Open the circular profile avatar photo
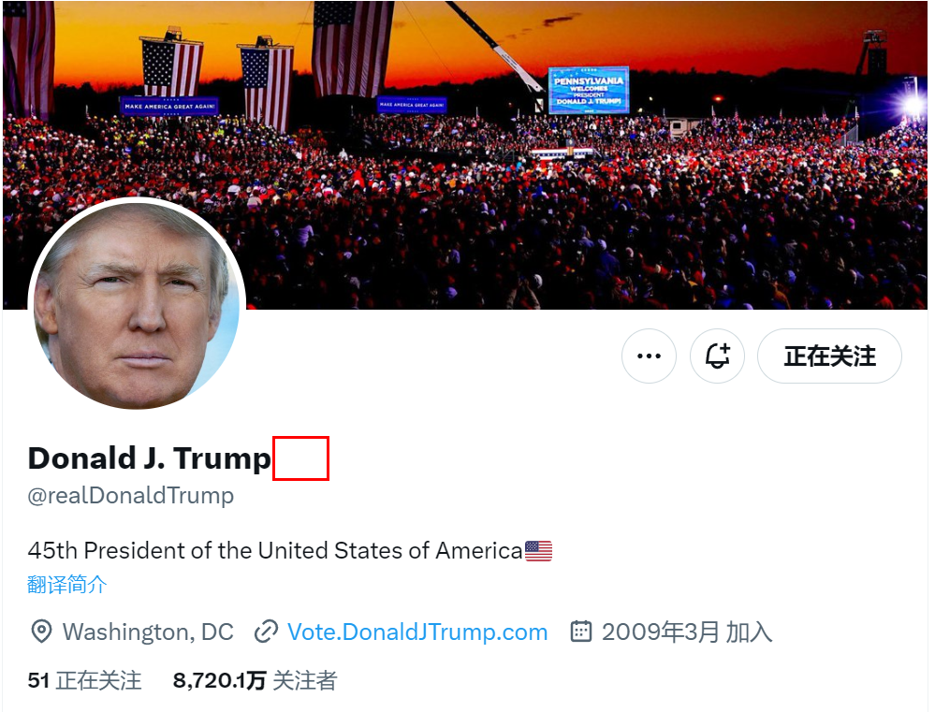935x712 pixels. (x=137, y=306)
